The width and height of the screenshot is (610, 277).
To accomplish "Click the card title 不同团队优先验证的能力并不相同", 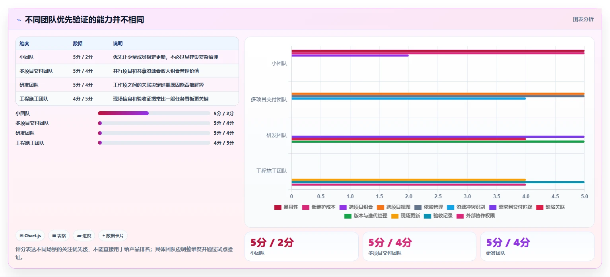I will pyautogui.click(x=84, y=20).
